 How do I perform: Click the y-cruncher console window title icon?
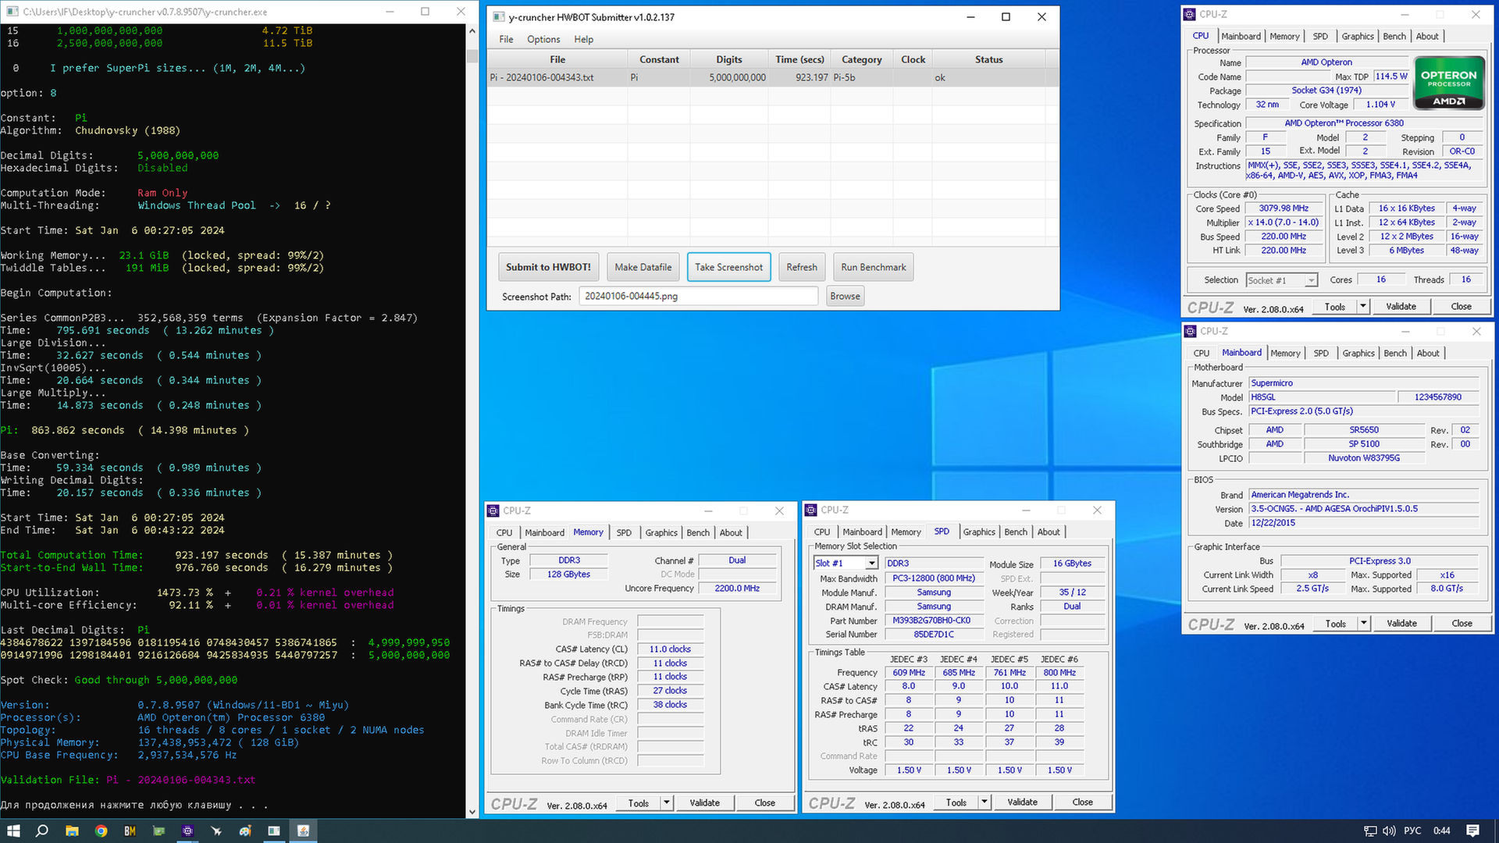12,12
